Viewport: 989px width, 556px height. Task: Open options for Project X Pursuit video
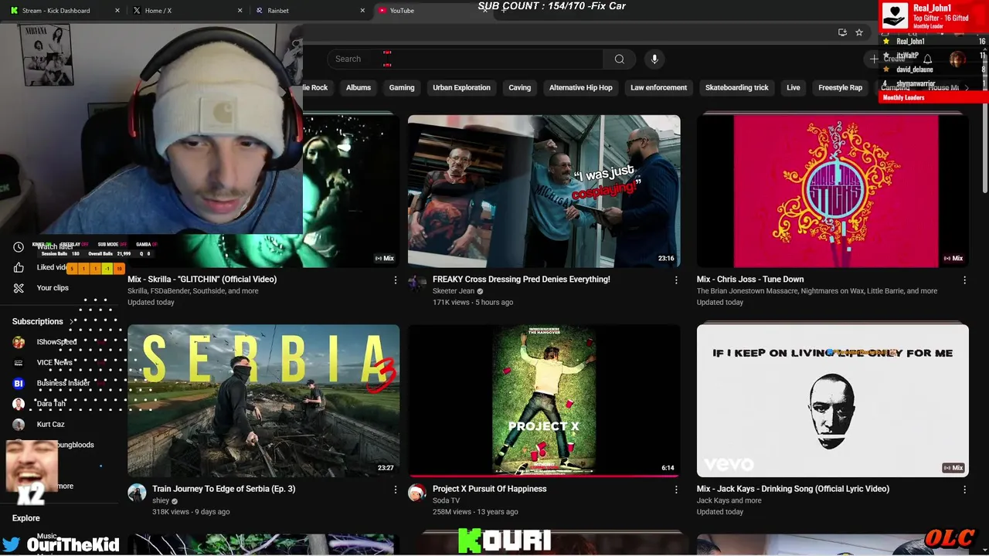(676, 490)
